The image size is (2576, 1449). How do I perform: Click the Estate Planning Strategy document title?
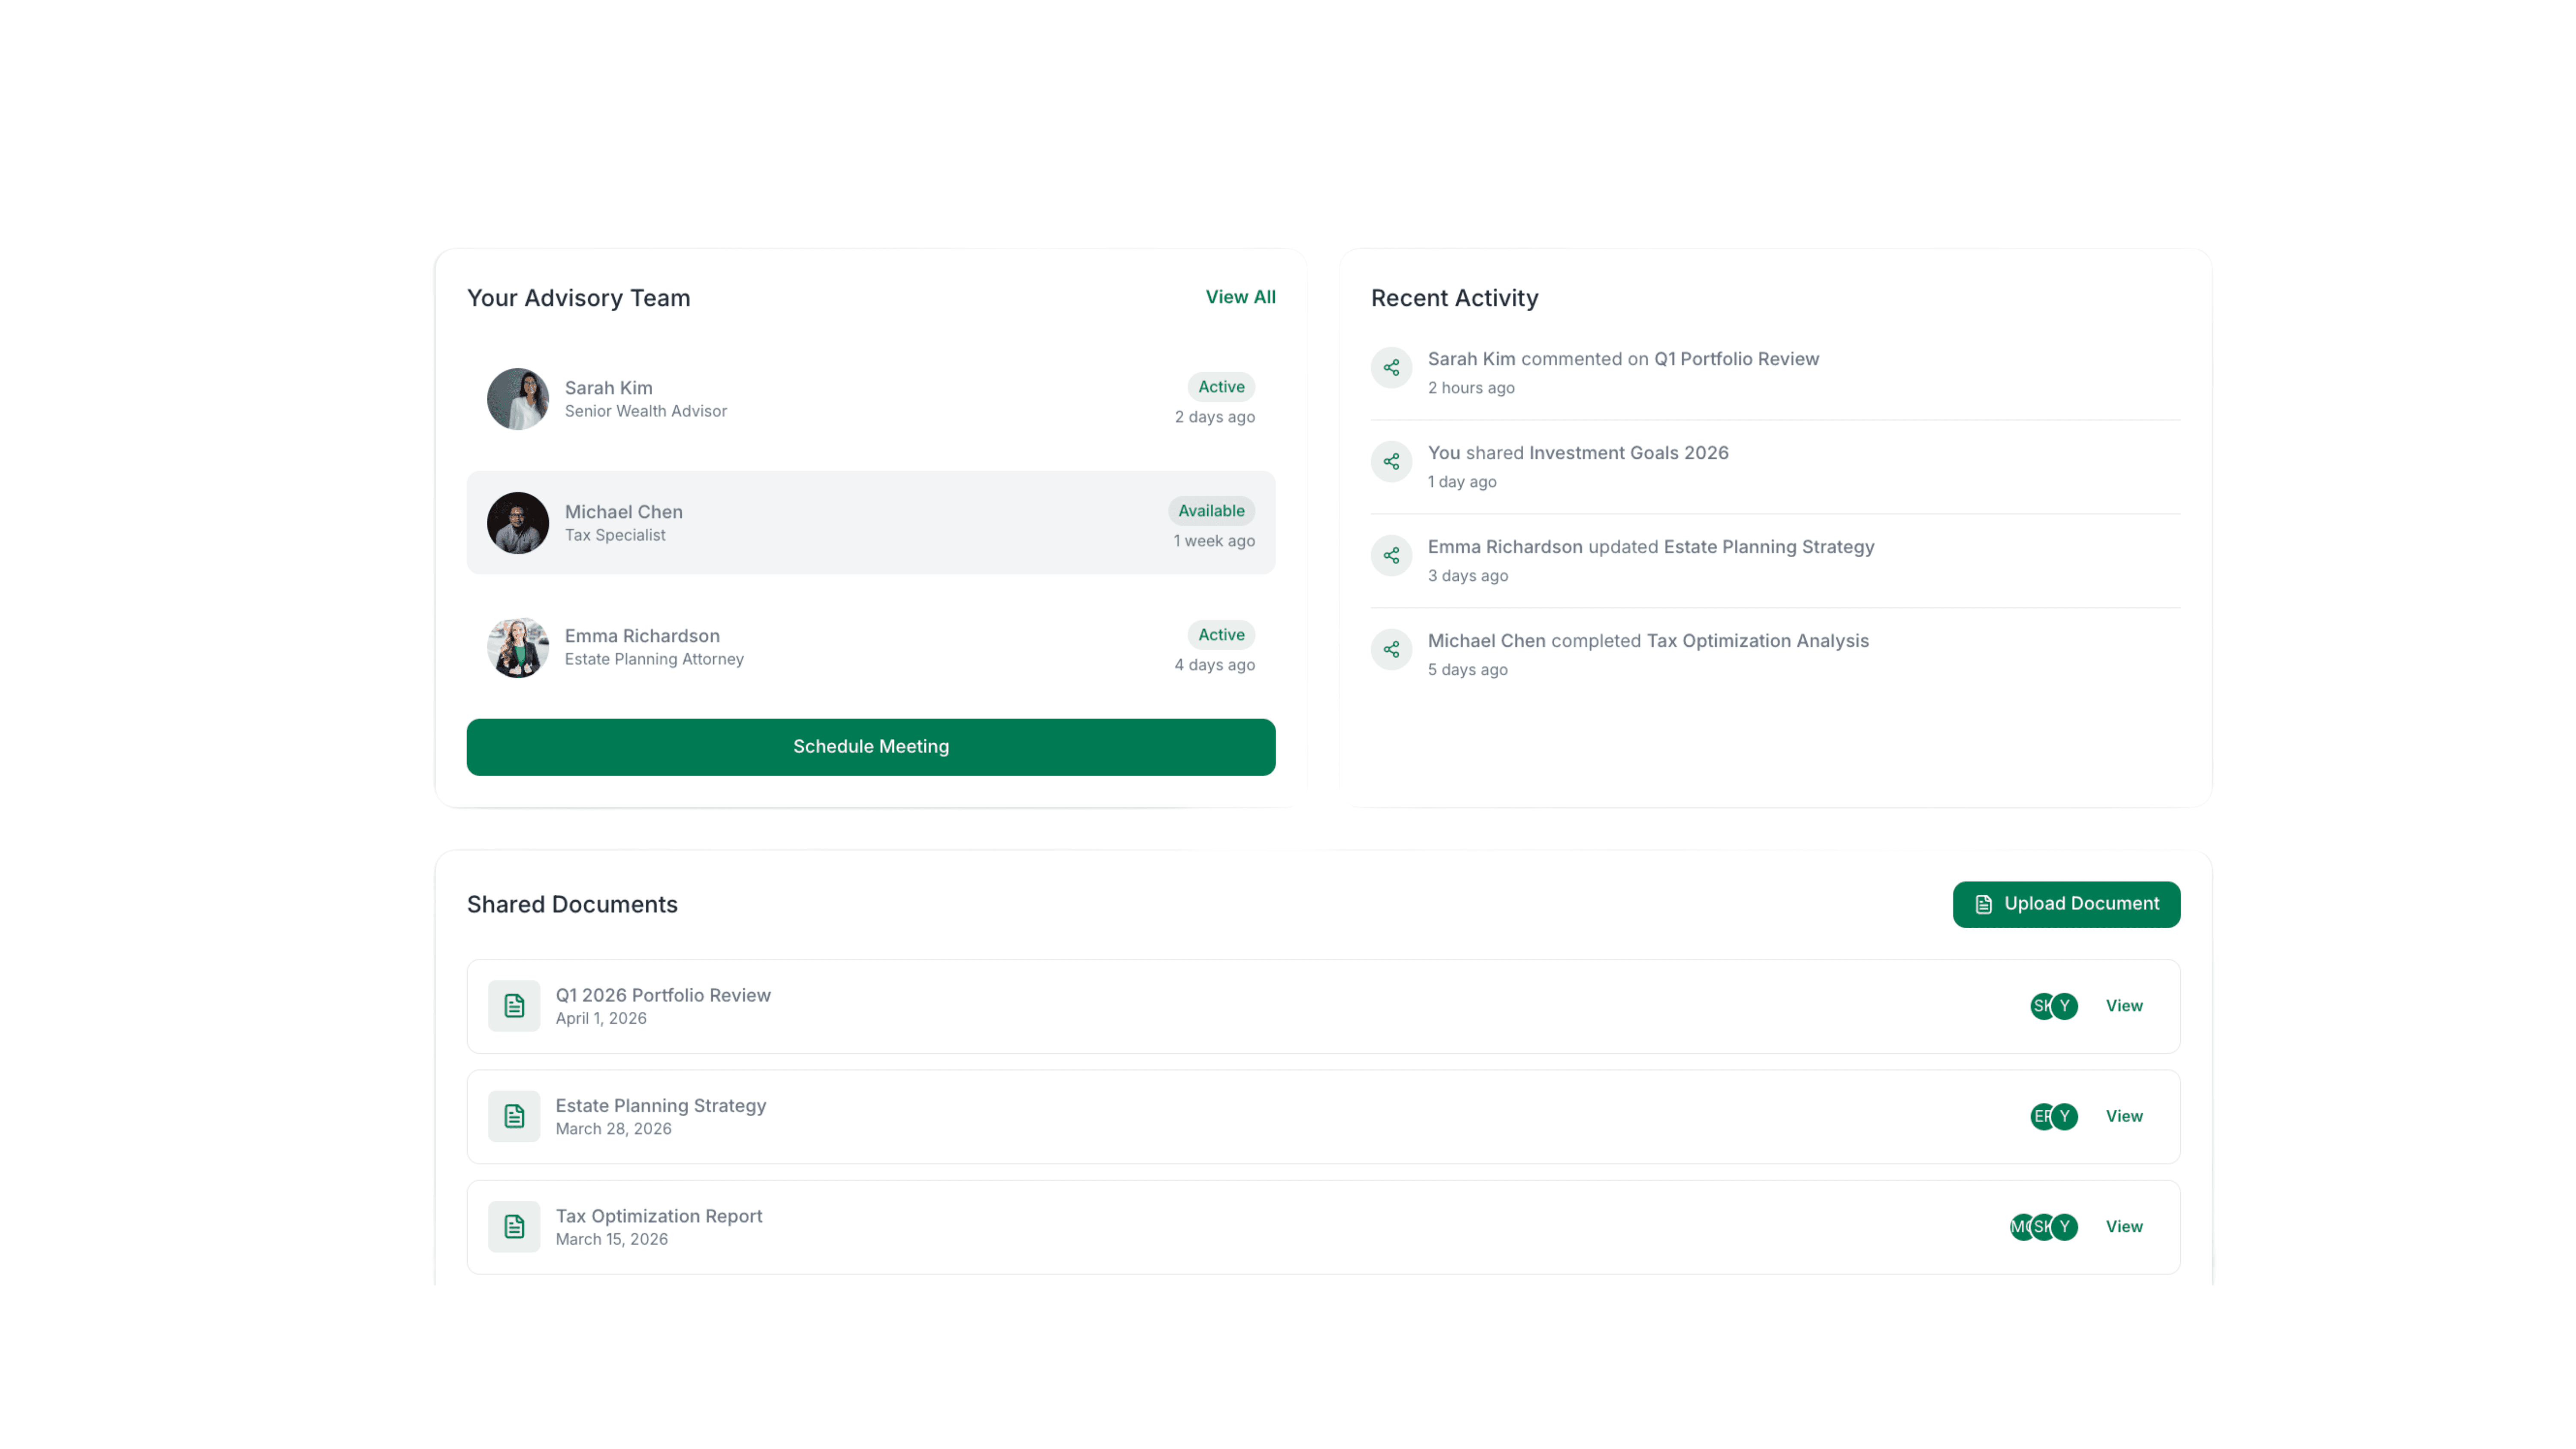661,1105
